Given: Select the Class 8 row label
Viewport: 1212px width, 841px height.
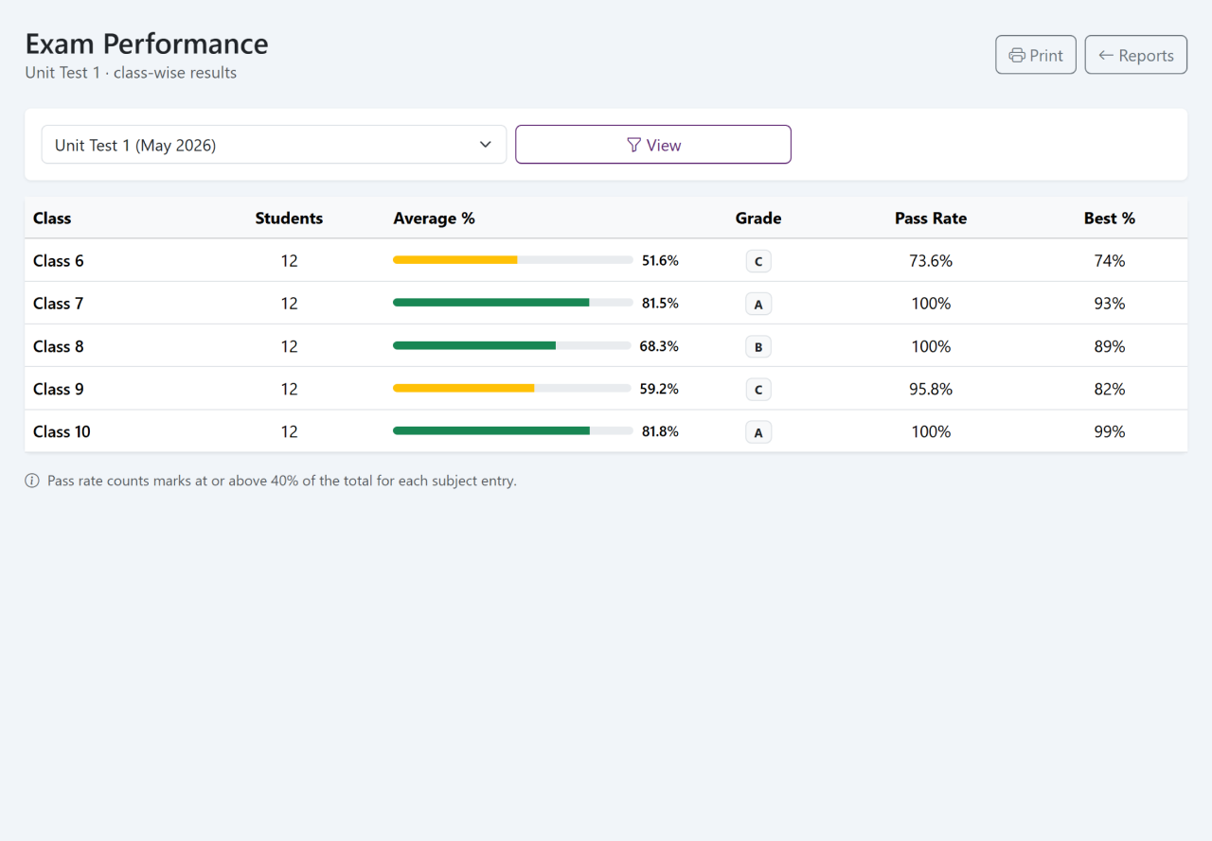Looking at the screenshot, I should point(59,346).
